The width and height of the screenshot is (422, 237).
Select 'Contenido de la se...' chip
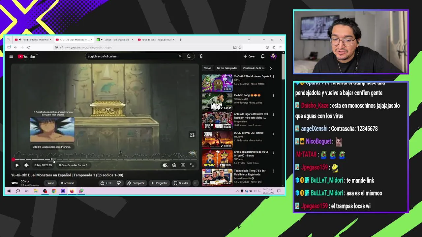(254, 68)
